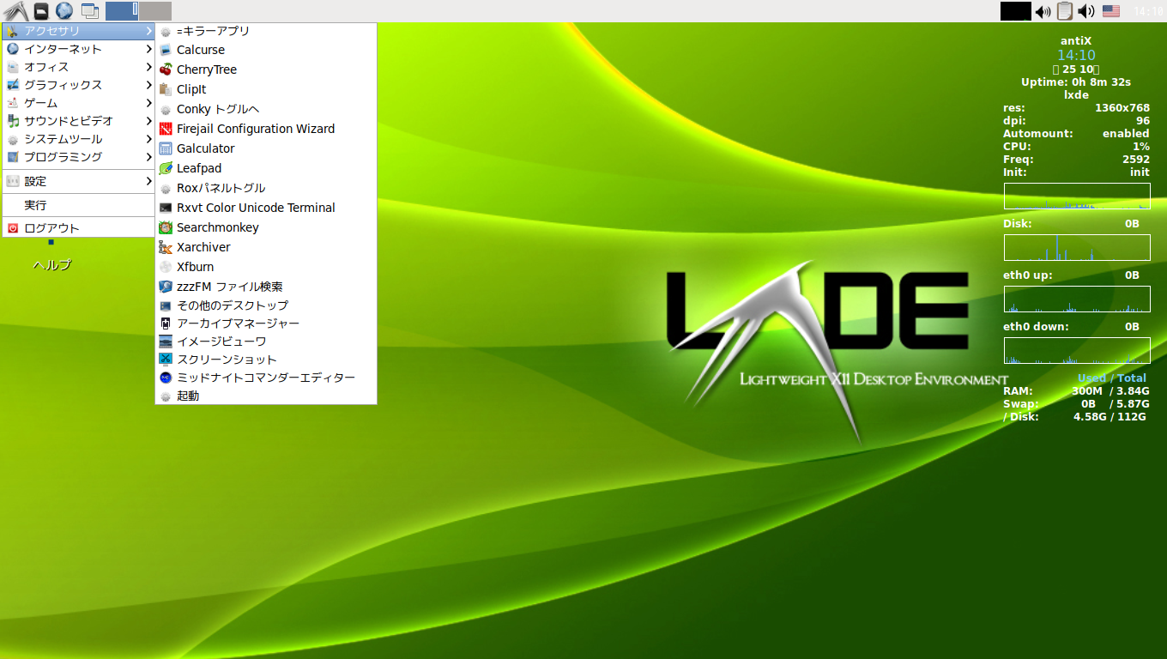Expand the 設定 submenu arrow

pyautogui.click(x=149, y=181)
